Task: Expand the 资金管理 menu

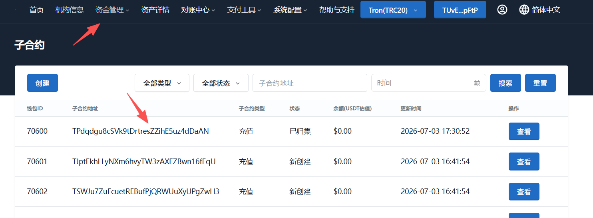Action: point(112,10)
